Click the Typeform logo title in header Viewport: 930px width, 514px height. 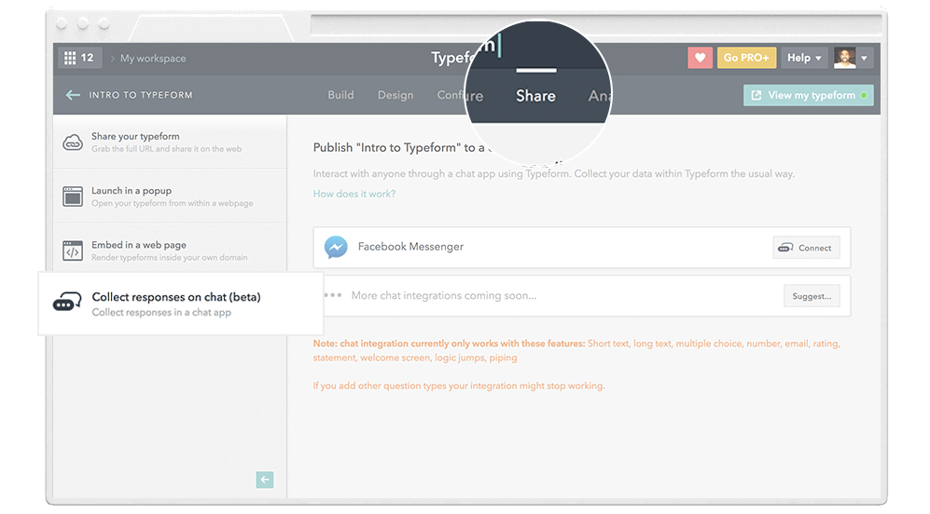(452, 58)
